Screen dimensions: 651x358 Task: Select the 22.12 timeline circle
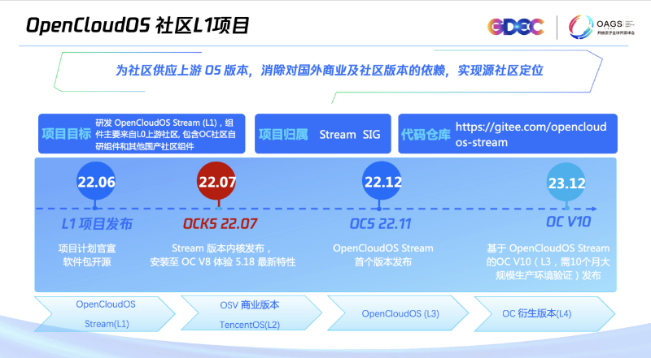(x=382, y=182)
